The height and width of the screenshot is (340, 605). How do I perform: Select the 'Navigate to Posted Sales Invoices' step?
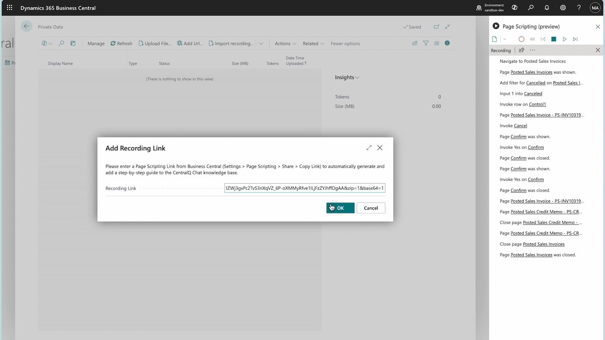click(x=533, y=61)
